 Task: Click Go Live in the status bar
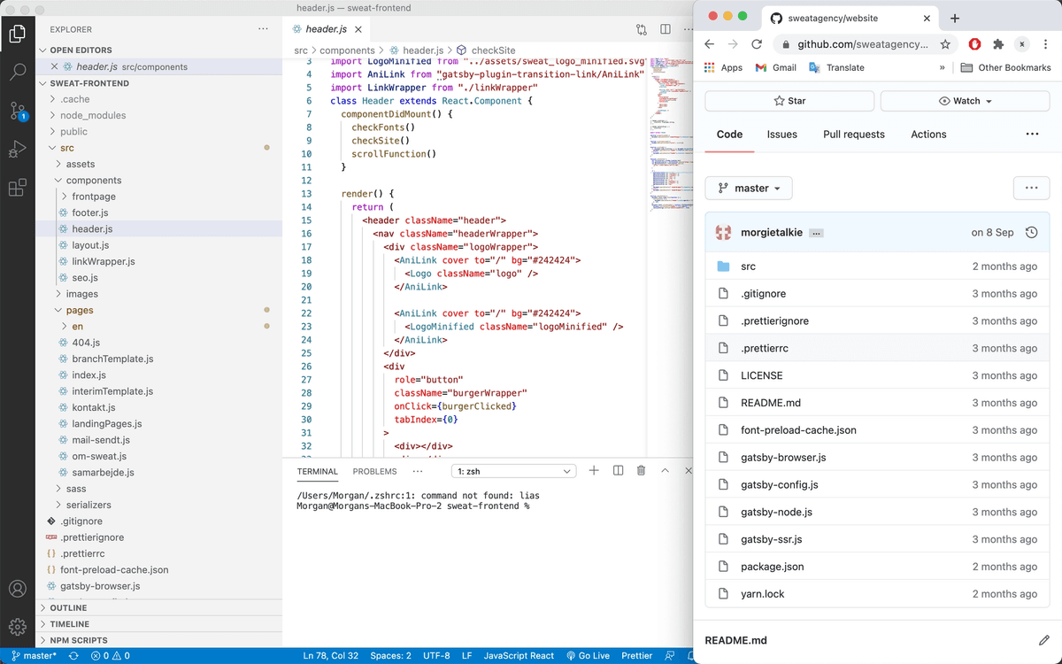(589, 656)
